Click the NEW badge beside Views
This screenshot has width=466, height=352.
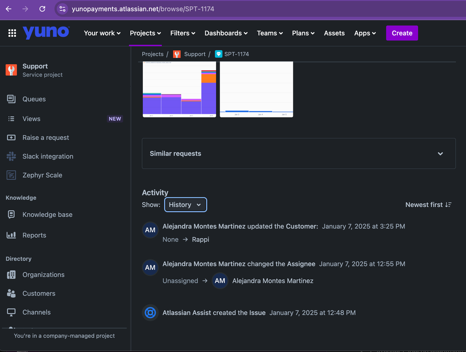[115, 119]
